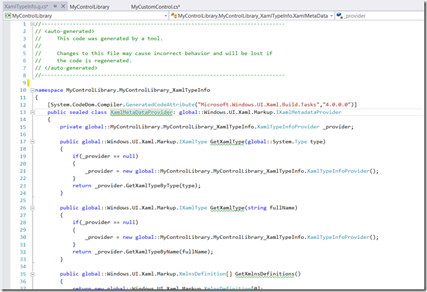Open the _provider member dropdown
Image resolution: width=427 pixels, height=292 pixels.
[380, 16]
